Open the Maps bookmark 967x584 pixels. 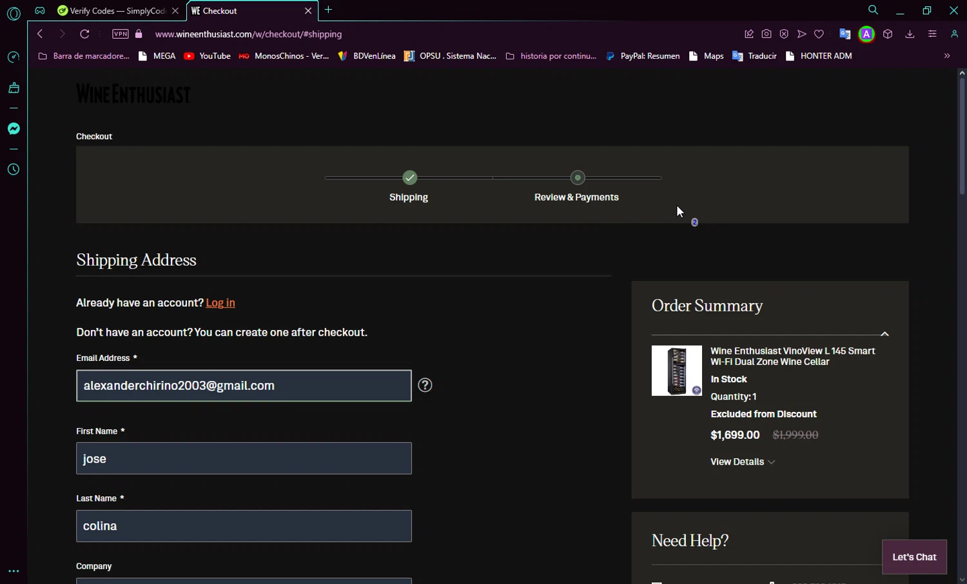point(706,56)
